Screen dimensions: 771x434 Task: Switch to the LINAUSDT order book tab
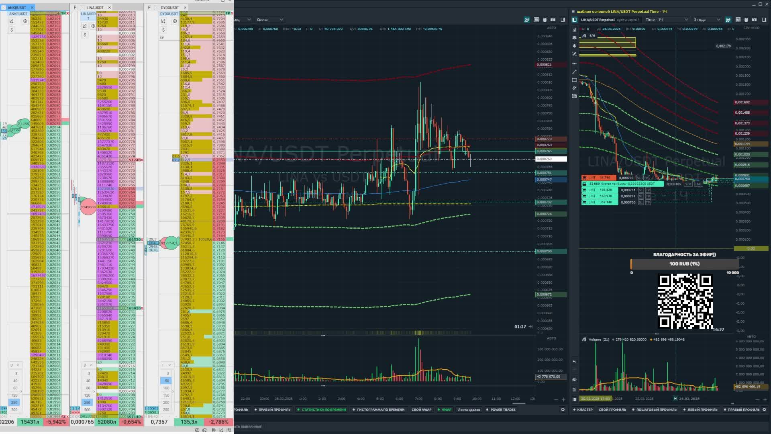pyautogui.click(x=95, y=8)
